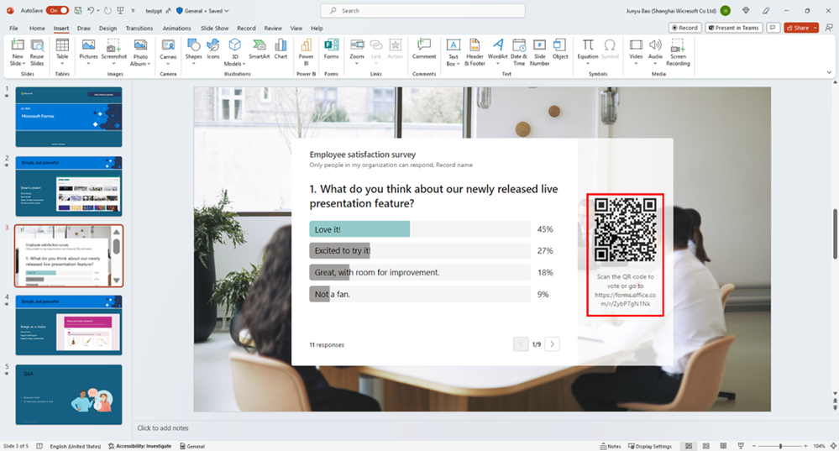Click the zoom in plus button
The image size is (839, 451).
pos(805,446)
